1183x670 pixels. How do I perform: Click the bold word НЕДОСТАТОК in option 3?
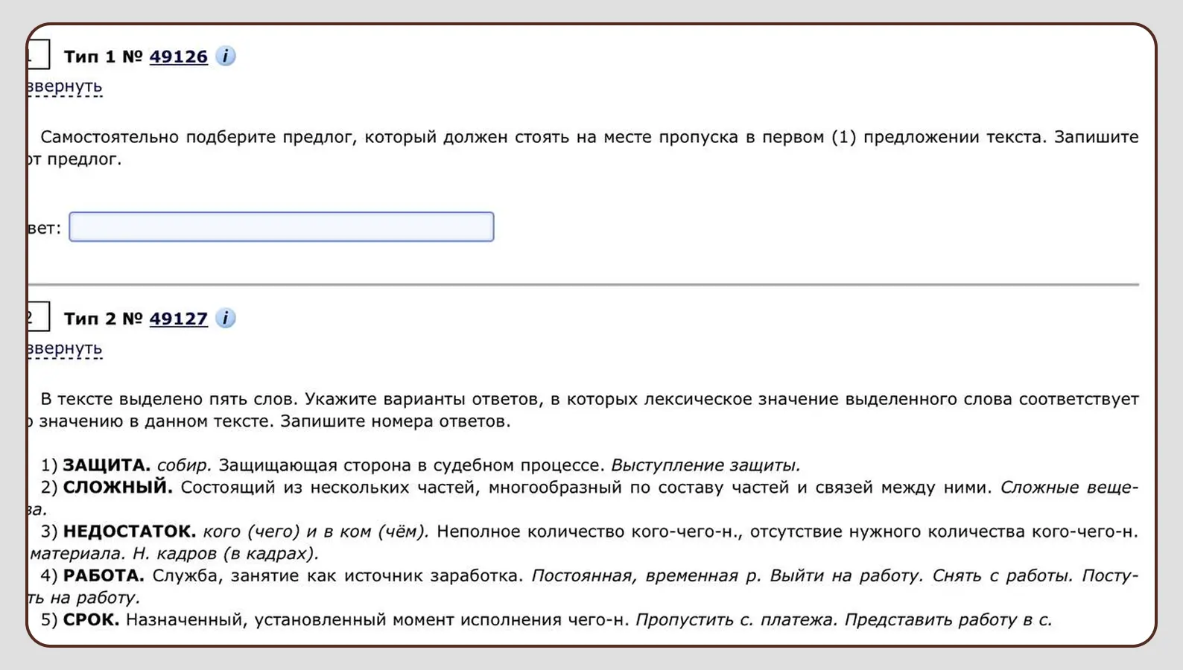pyautogui.click(x=129, y=532)
